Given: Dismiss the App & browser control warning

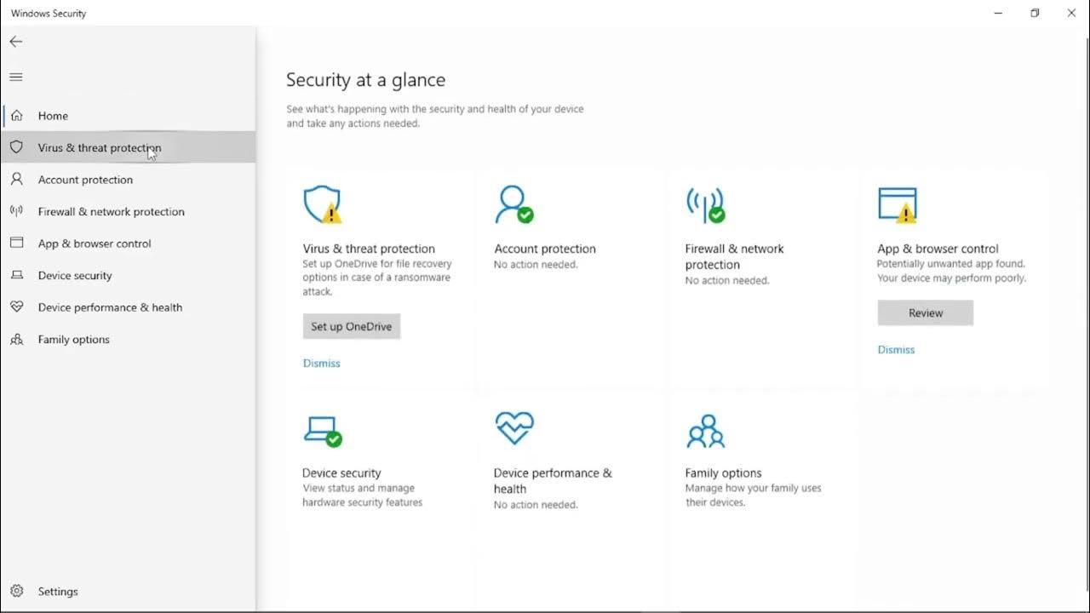Looking at the screenshot, I should 896,350.
